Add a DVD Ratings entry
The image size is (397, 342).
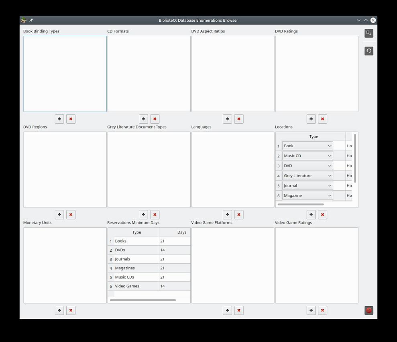pyautogui.click(x=311, y=119)
